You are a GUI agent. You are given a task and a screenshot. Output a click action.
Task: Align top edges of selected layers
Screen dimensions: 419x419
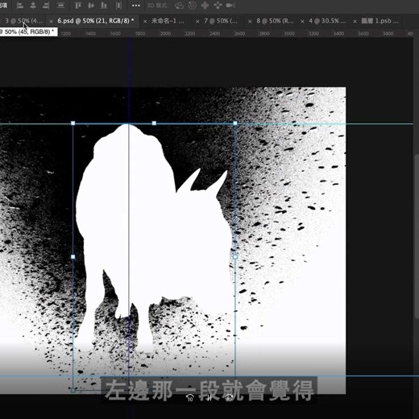coord(78,6)
